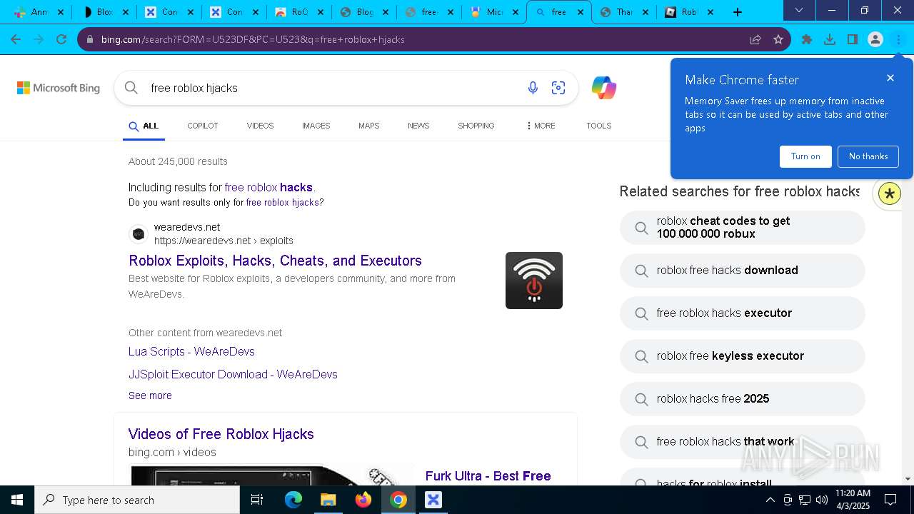Open the Chrome profile avatar
Image resolution: width=914 pixels, height=514 pixels.
[875, 39]
